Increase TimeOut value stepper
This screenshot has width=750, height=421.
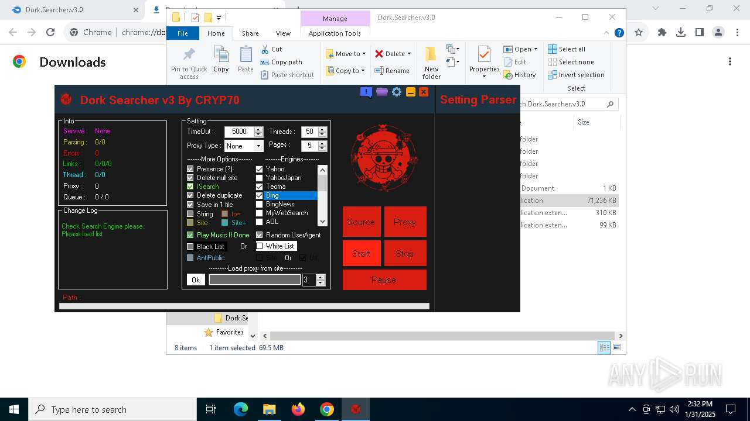coord(258,129)
